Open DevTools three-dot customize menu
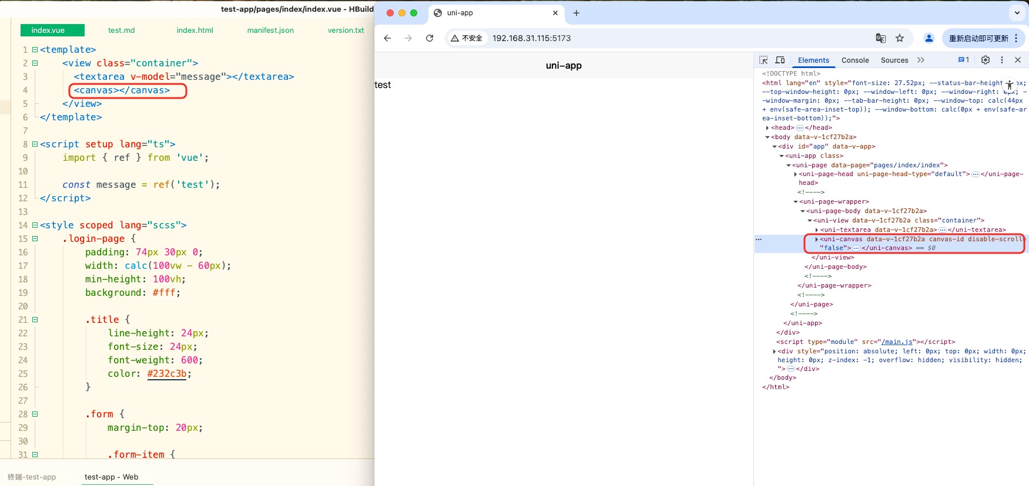 [x=1002, y=60]
